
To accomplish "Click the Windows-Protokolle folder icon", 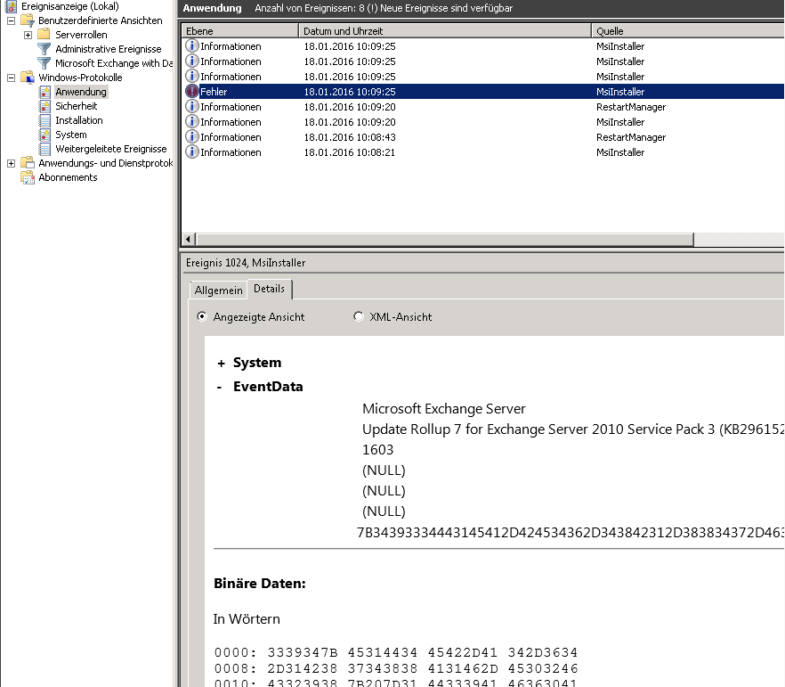I will coord(28,78).
